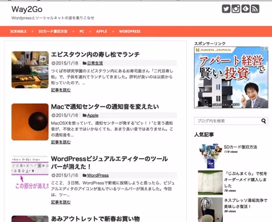Open the SCRIBBLE menu item
Screen dimensions: 272x222
click(18, 31)
